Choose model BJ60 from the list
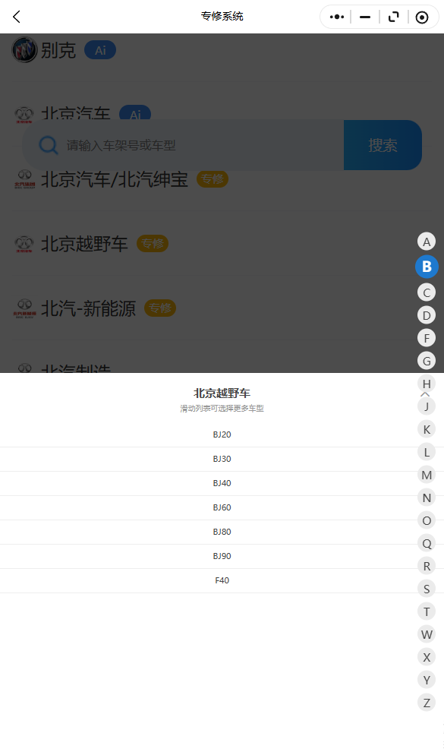Viewport: 444px width, 752px height. (222, 507)
